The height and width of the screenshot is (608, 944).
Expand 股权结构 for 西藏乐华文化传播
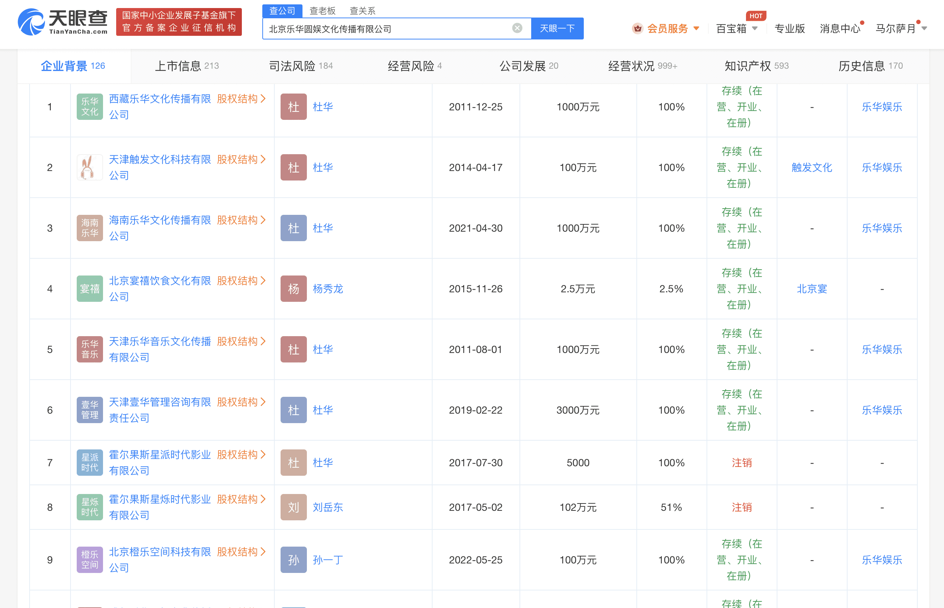[241, 99]
